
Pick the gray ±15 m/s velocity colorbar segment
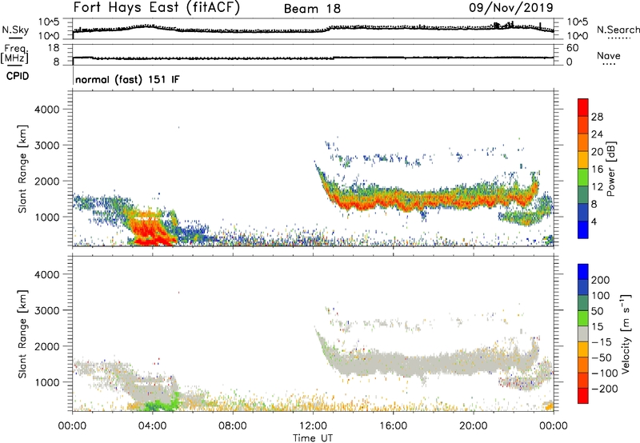[x=583, y=333]
